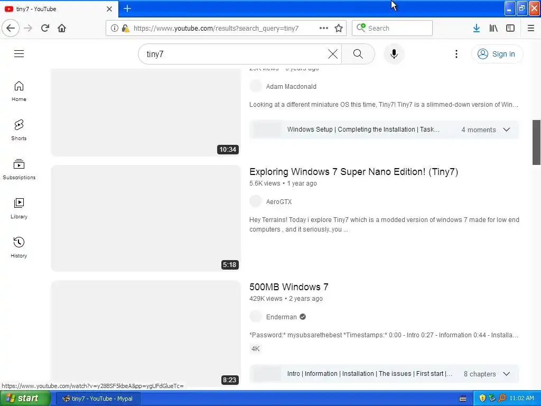
Task: Open History in the sidebar
Action: [x=19, y=247]
